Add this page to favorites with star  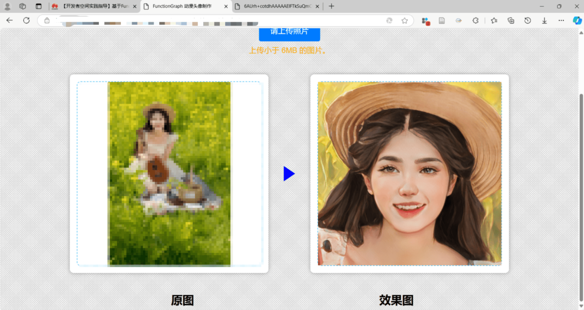[405, 21]
